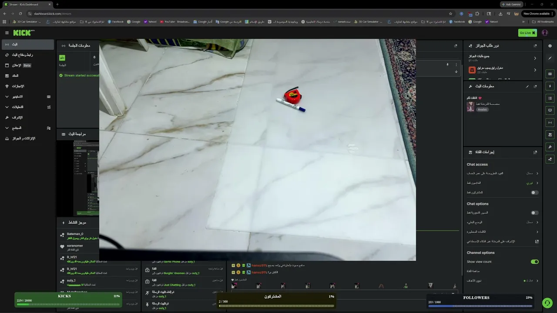Viewport: 557px width, 313px height.
Task: Open the stream URL and key page
Action: [27, 55]
